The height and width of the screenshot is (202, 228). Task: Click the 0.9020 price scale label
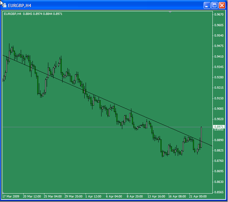tap(219, 119)
